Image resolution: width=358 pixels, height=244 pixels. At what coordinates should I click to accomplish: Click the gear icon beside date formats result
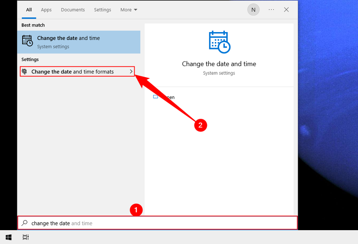click(25, 72)
